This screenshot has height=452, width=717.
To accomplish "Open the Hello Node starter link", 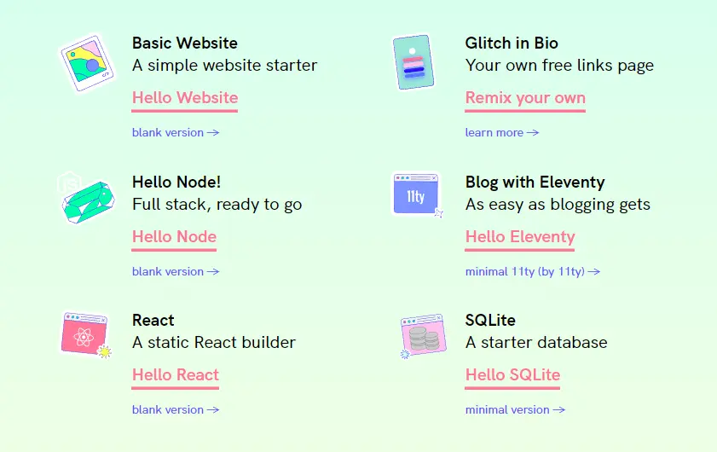I will [174, 236].
